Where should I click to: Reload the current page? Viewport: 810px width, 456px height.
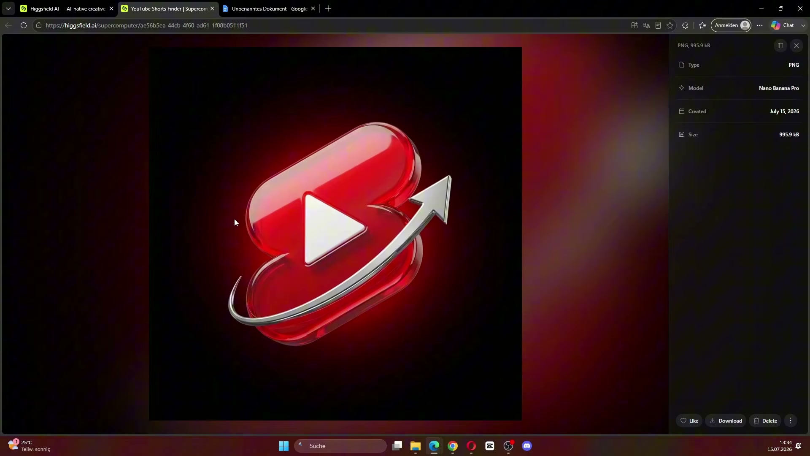coord(24,25)
